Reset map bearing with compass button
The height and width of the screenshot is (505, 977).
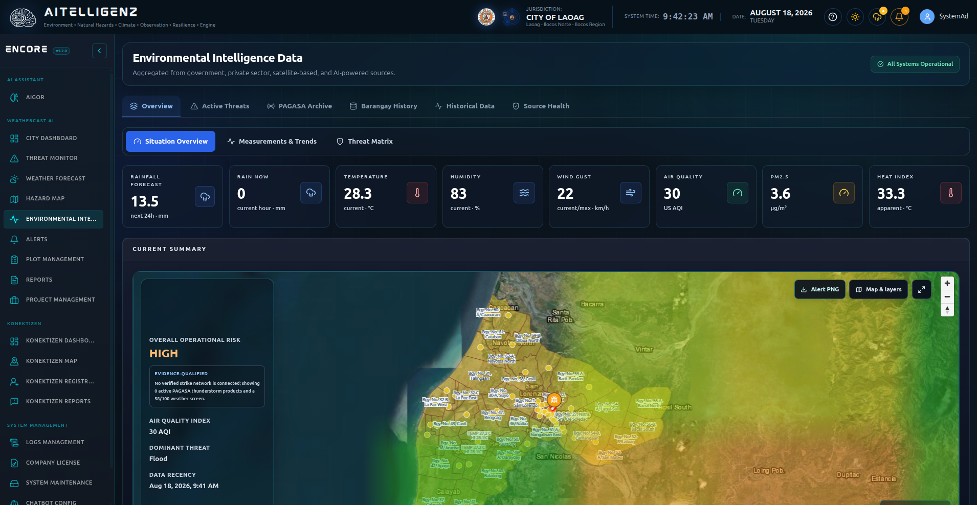(x=947, y=310)
